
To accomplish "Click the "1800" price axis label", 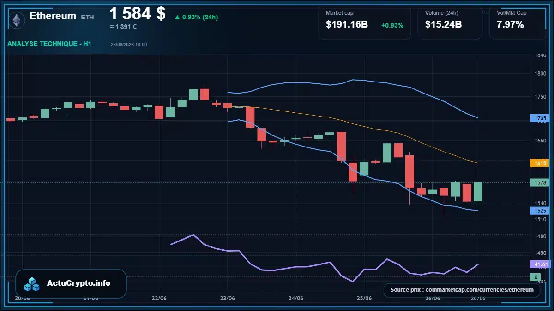I will coord(540,73).
